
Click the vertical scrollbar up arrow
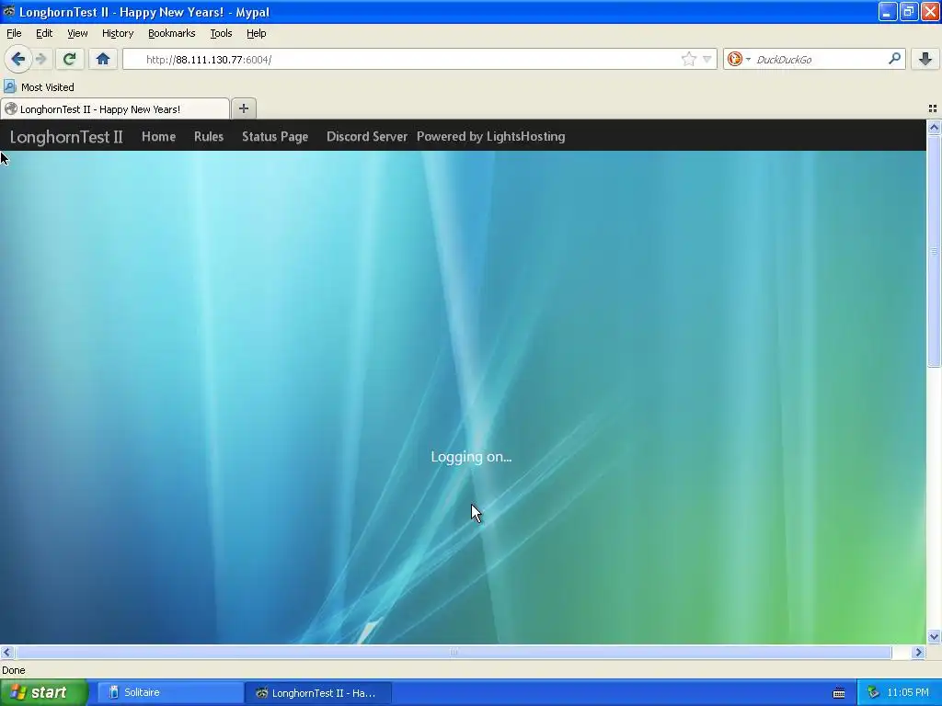[x=934, y=127]
